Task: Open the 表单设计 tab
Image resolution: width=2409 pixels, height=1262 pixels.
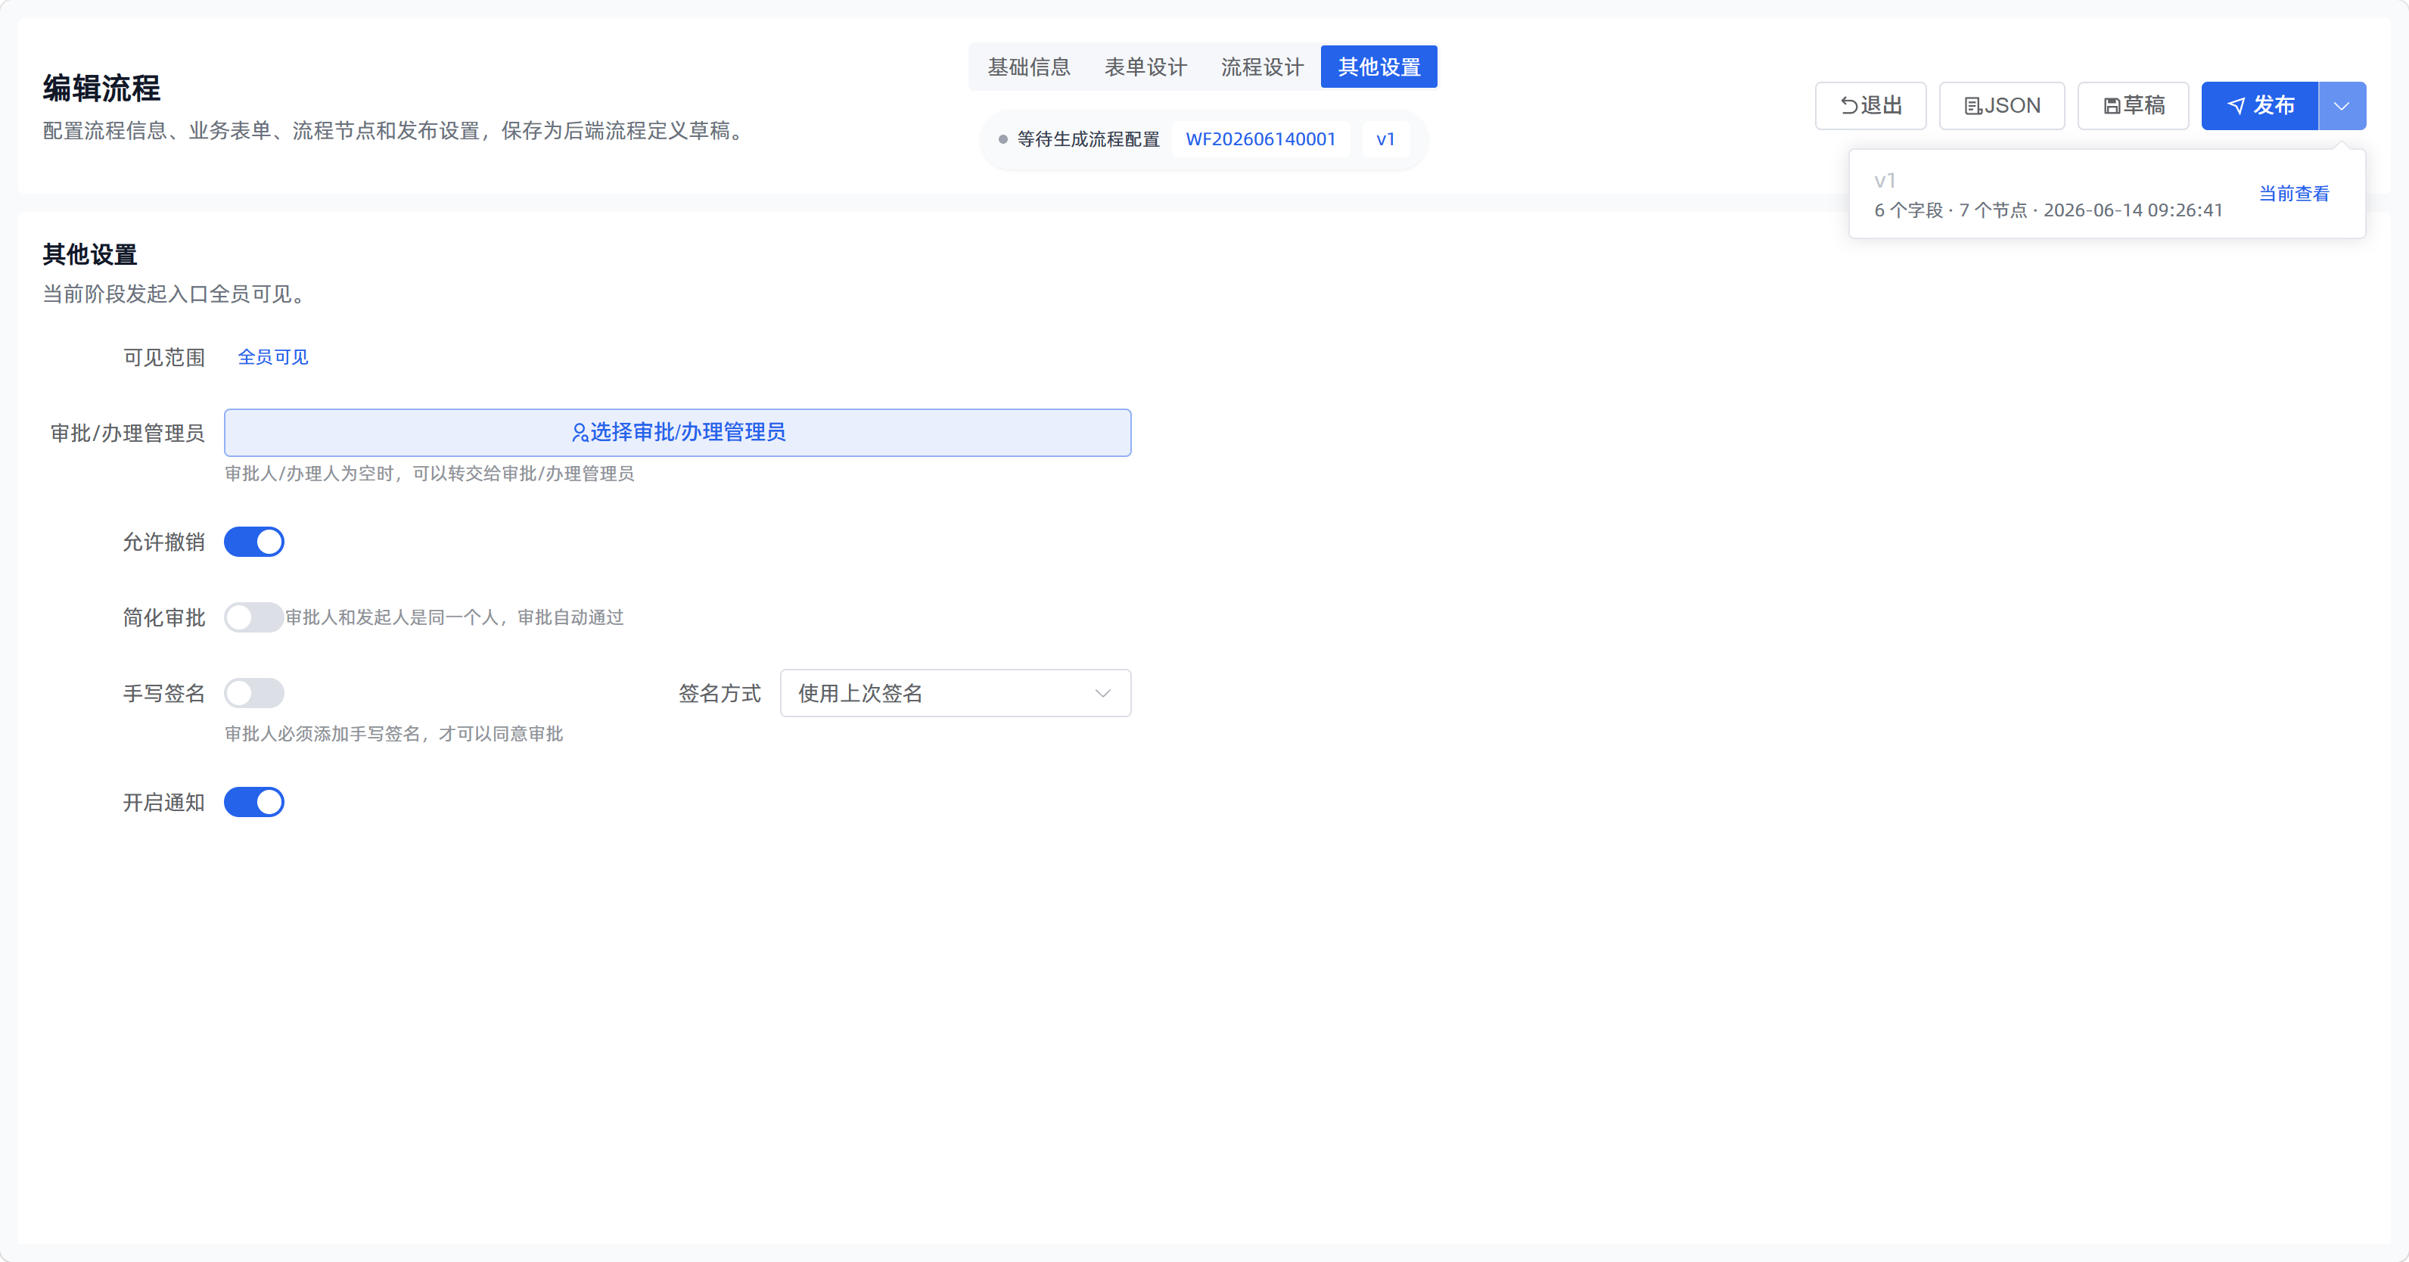Action: (x=1145, y=67)
